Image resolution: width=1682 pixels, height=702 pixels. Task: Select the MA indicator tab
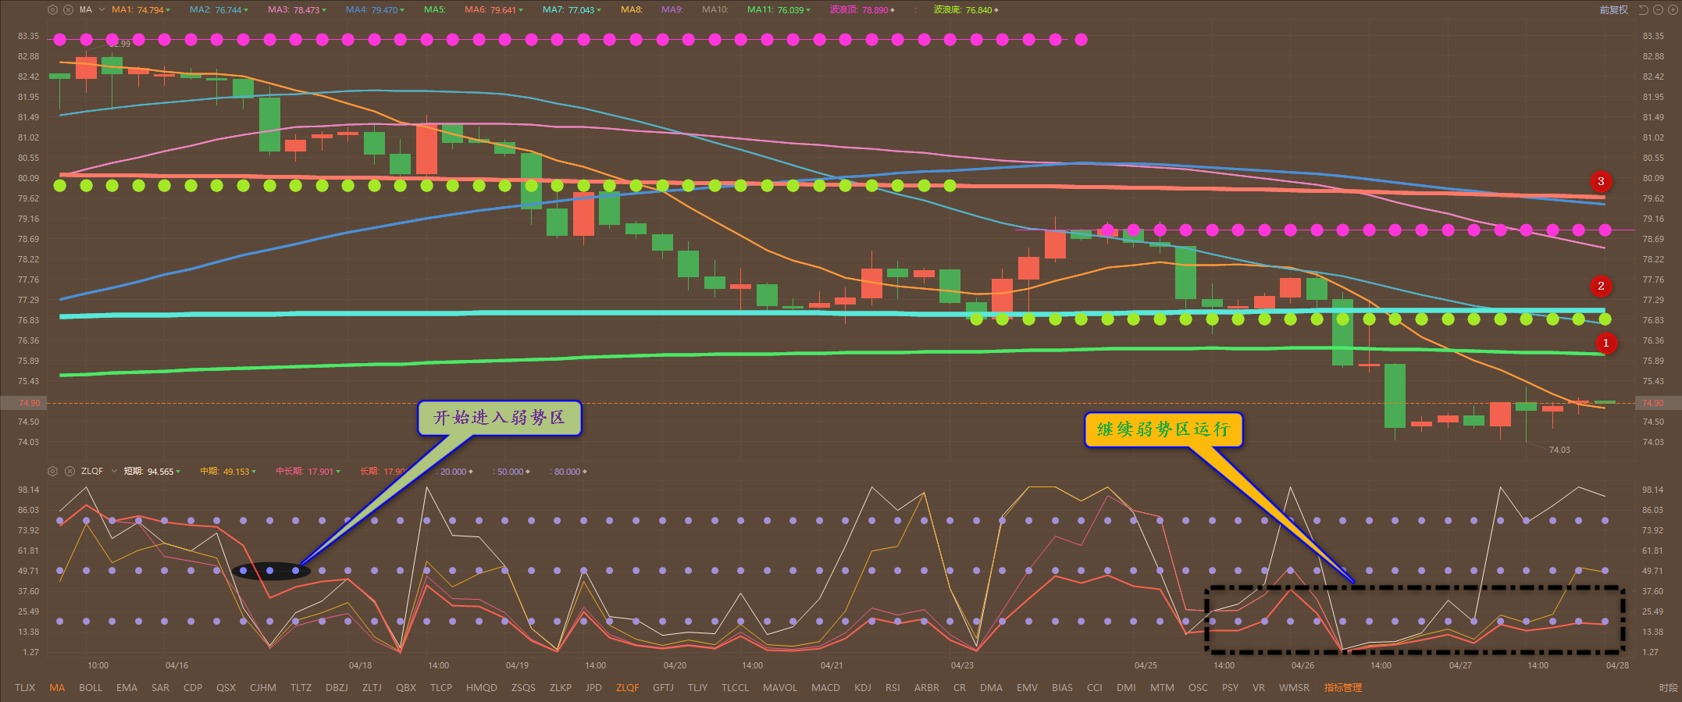(x=57, y=688)
